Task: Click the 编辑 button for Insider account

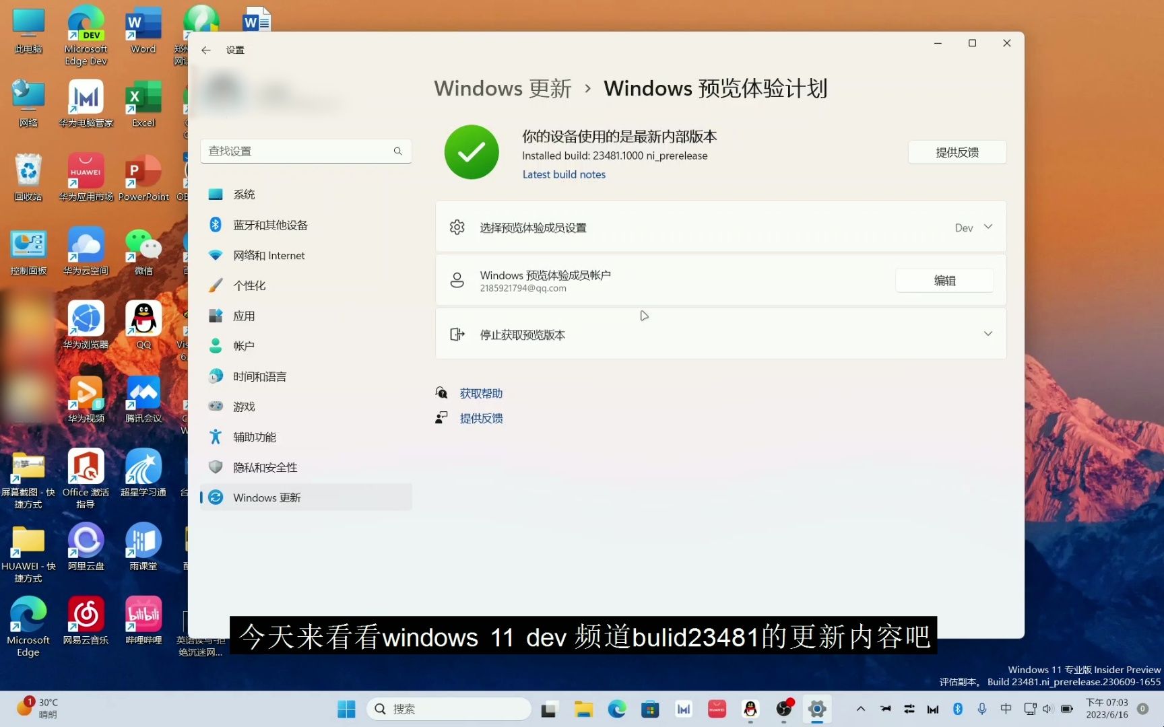Action: [944, 280]
